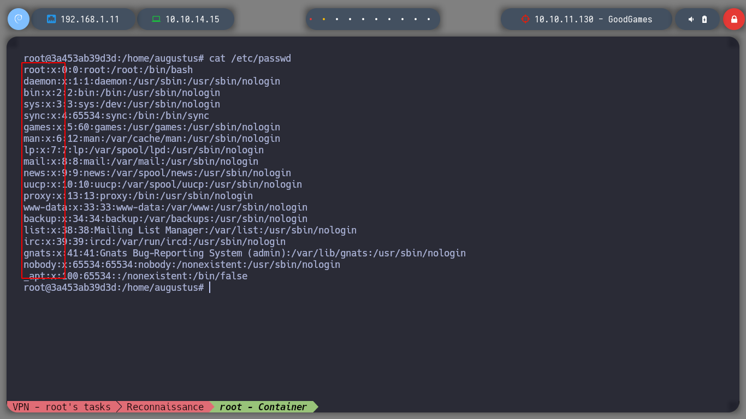This screenshot has height=419, width=746.
Task: Click the proxy:x:13:13 passwd line
Action: point(138,196)
